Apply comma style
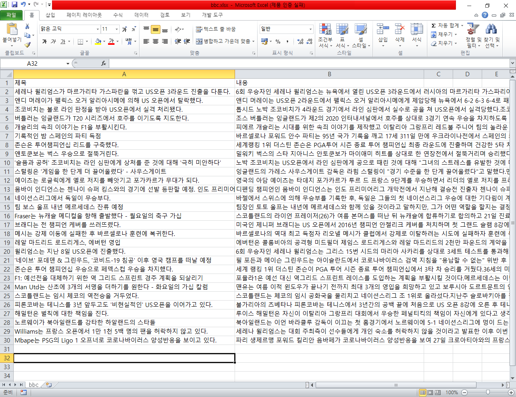Image resolution: width=516 pixels, height=397 pixels. coord(287,41)
